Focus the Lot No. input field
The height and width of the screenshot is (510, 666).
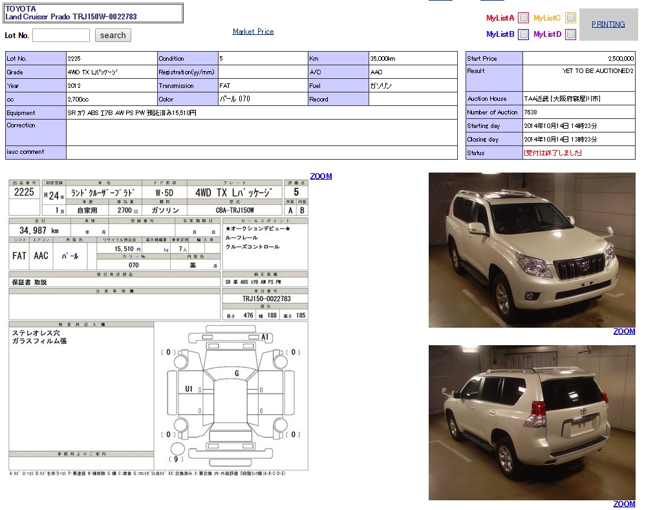pyautogui.click(x=61, y=36)
